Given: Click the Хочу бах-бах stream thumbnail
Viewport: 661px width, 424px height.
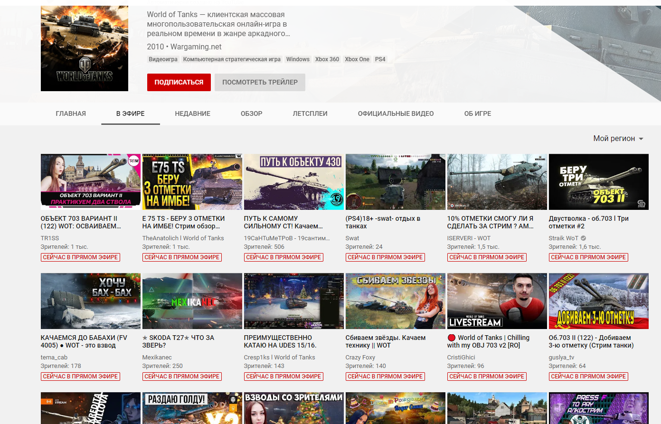Looking at the screenshot, I should (90, 301).
